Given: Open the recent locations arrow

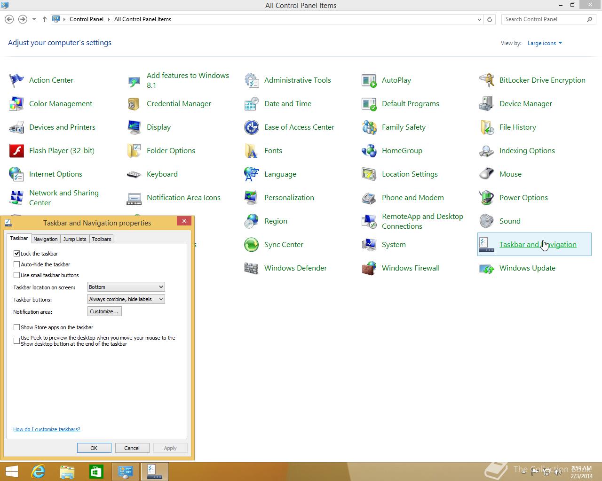Looking at the screenshot, I should (34, 19).
